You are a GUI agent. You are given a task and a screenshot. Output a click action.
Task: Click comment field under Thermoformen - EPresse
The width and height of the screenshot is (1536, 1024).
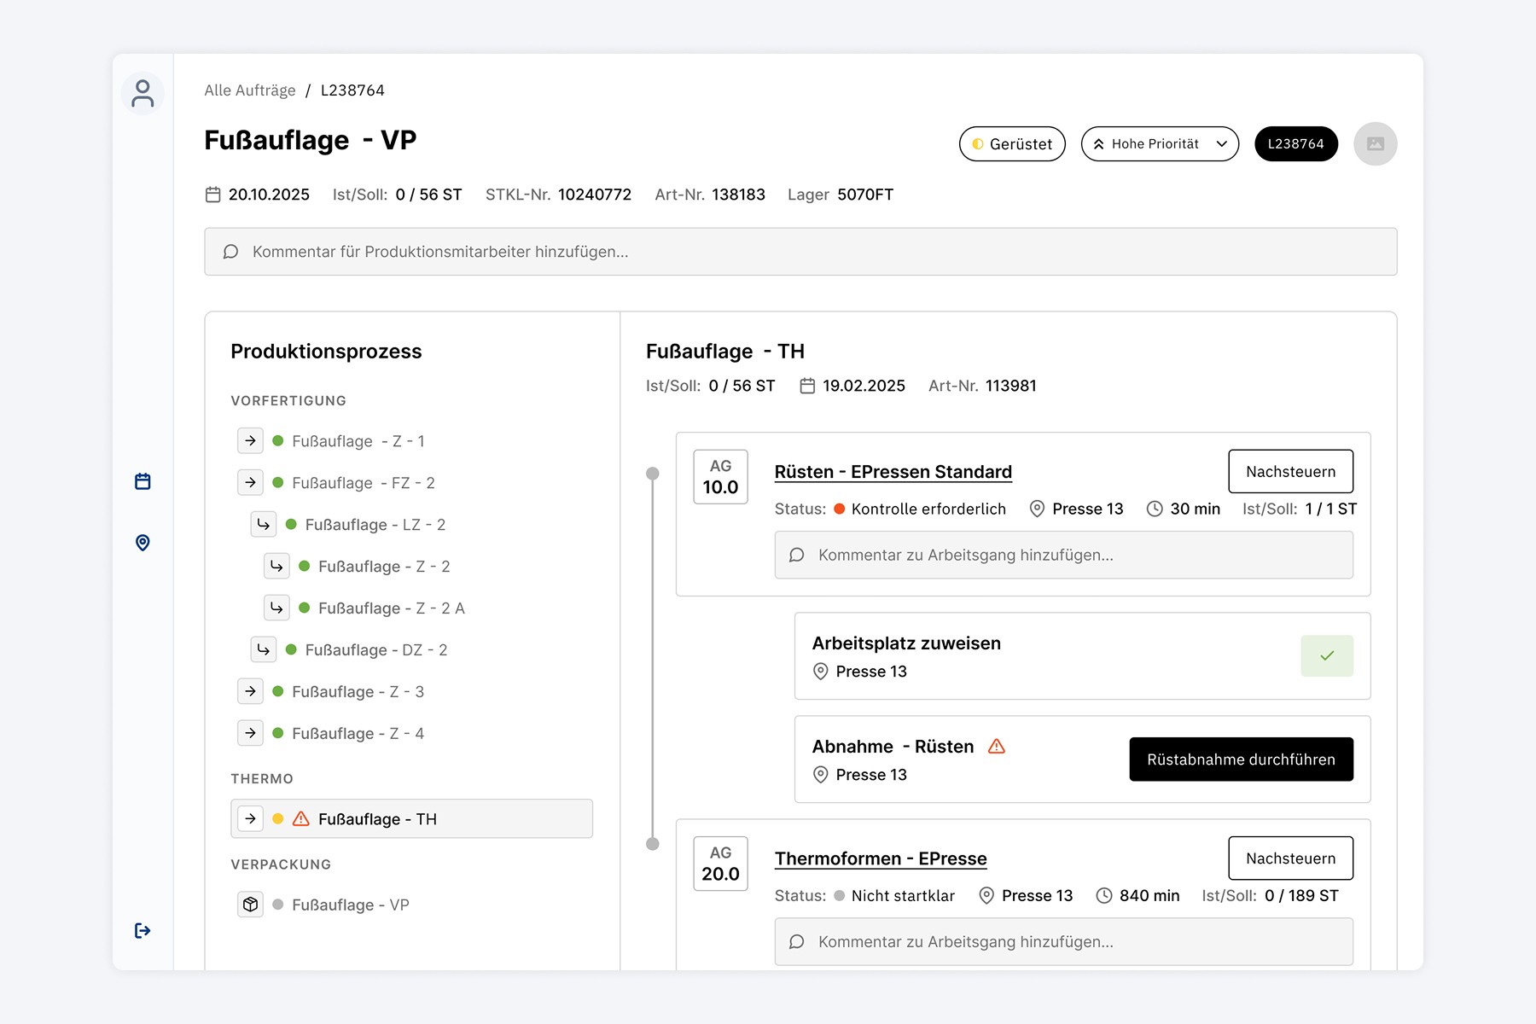coord(1064,942)
